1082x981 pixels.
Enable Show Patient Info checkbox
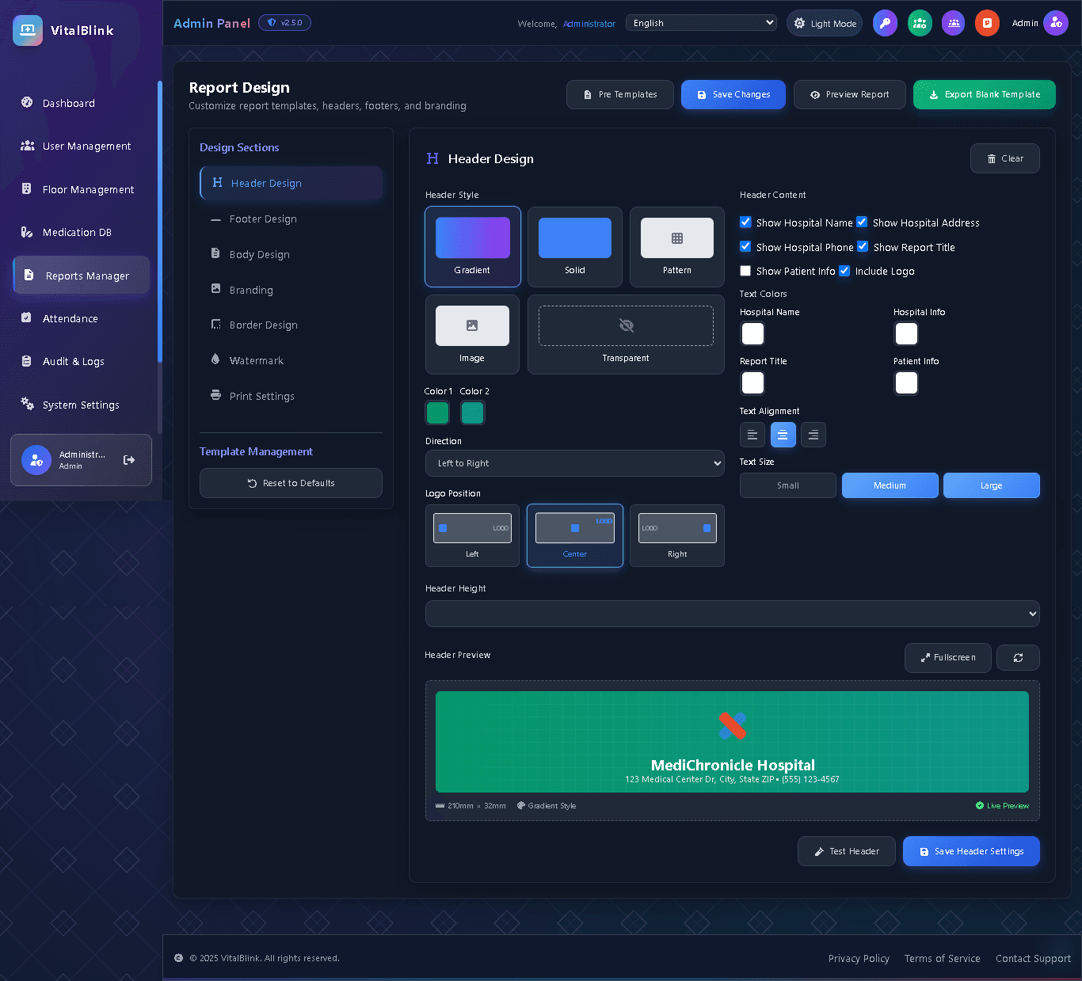[x=745, y=271]
